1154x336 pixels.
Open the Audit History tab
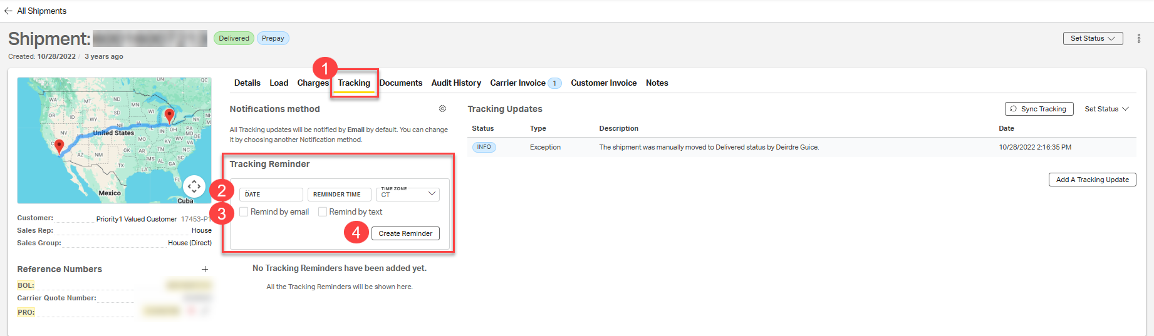[456, 83]
